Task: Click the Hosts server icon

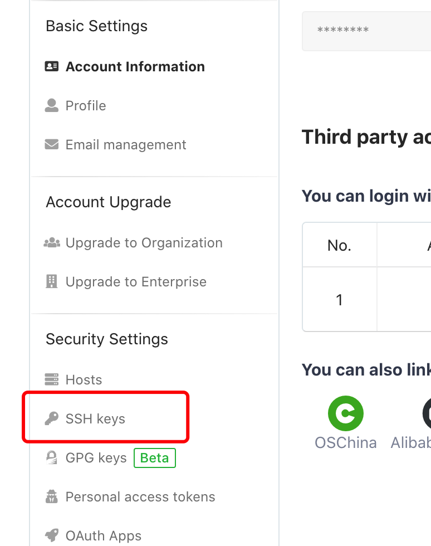Action: click(52, 379)
